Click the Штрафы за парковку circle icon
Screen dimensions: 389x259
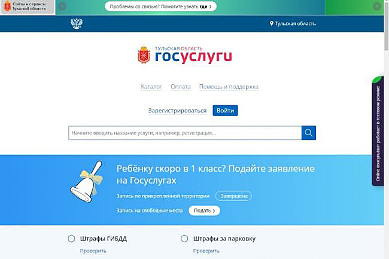pyautogui.click(x=184, y=239)
